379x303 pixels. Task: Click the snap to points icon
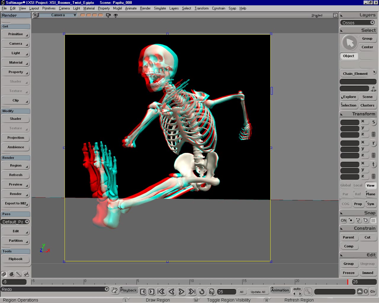click(351, 220)
